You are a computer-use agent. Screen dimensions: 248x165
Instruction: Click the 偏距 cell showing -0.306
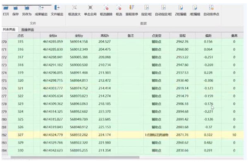point(209,80)
